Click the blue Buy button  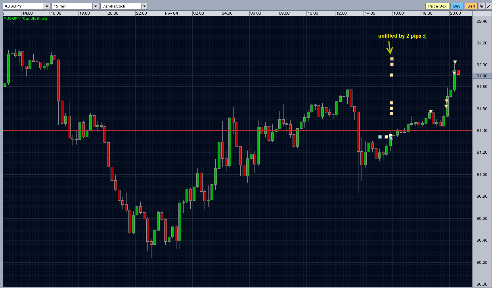coord(457,6)
